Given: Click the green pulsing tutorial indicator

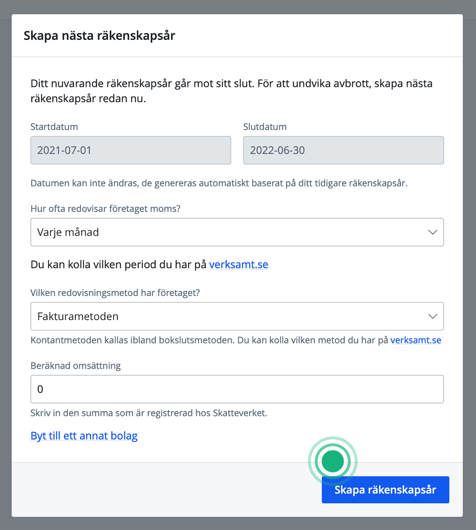Looking at the screenshot, I should coord(333,461).
